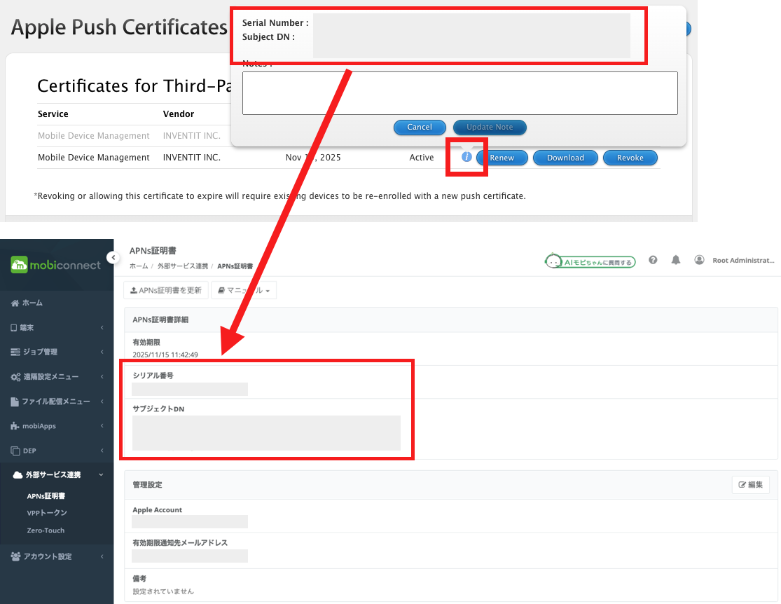Screen dimensions: 781x604
Task: Click the ホーム breadcrumb link
Action: click(x=139, y=266)
